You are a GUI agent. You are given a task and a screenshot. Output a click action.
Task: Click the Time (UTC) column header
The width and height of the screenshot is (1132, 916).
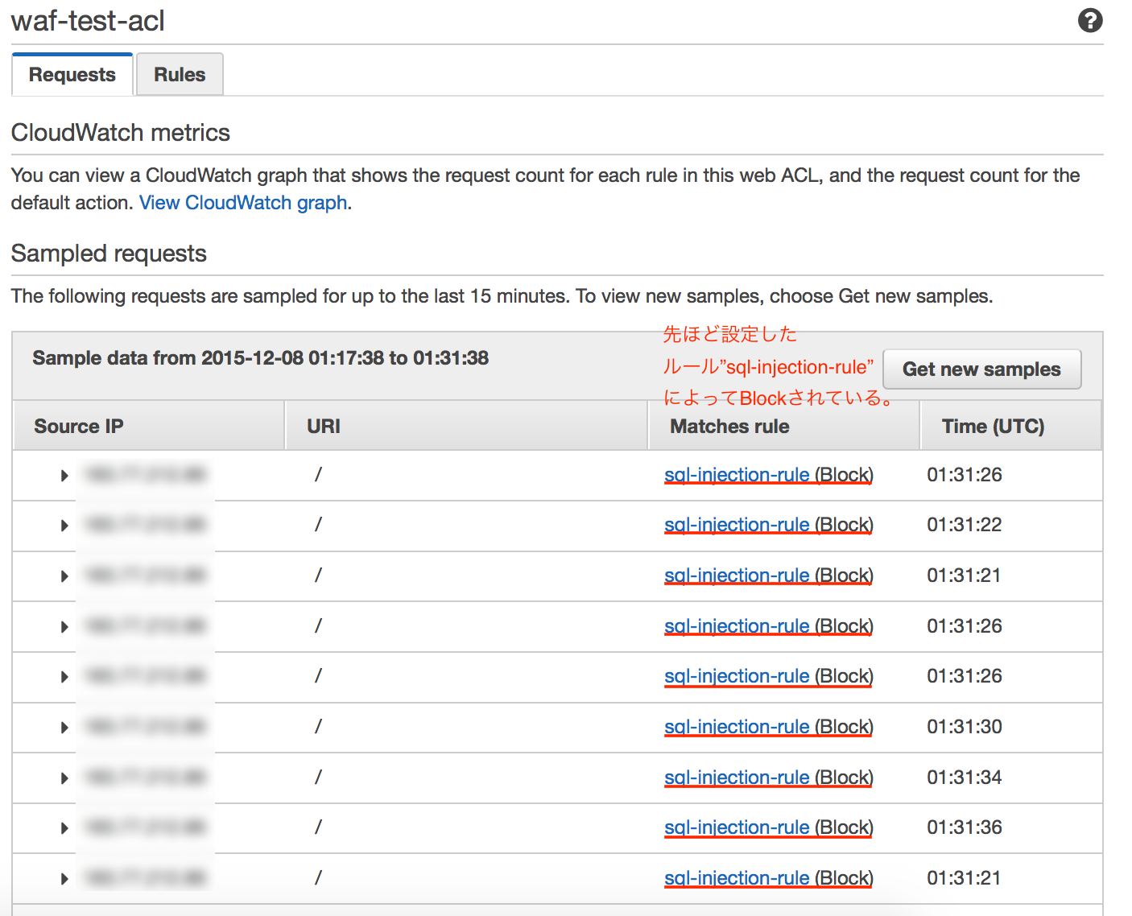click(x=993, y=425)
